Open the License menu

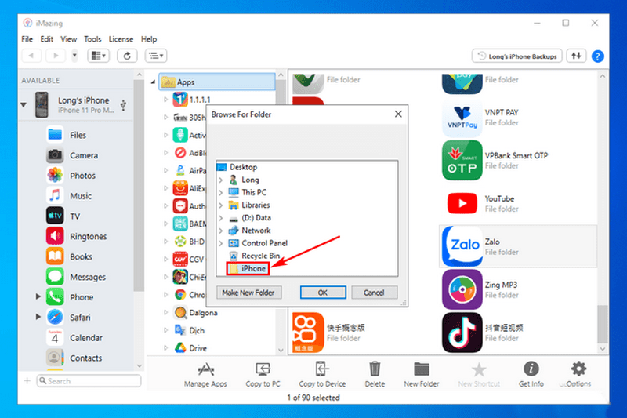pos(121,39)
